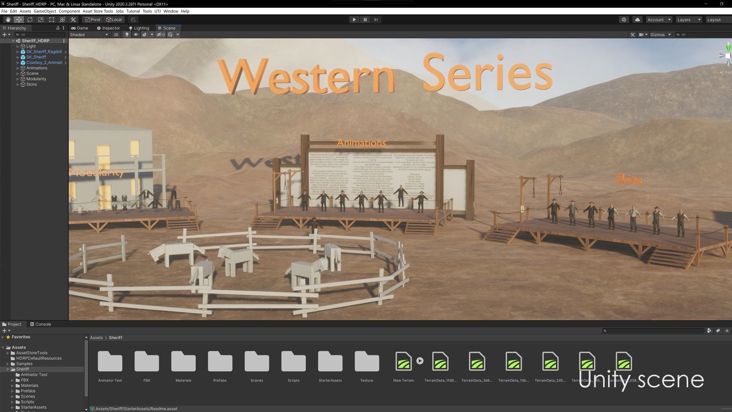The width and height of the screenshot is (732, 412).
Task: Switch to the Inspector tab
Action: click(x=108, y=28)
